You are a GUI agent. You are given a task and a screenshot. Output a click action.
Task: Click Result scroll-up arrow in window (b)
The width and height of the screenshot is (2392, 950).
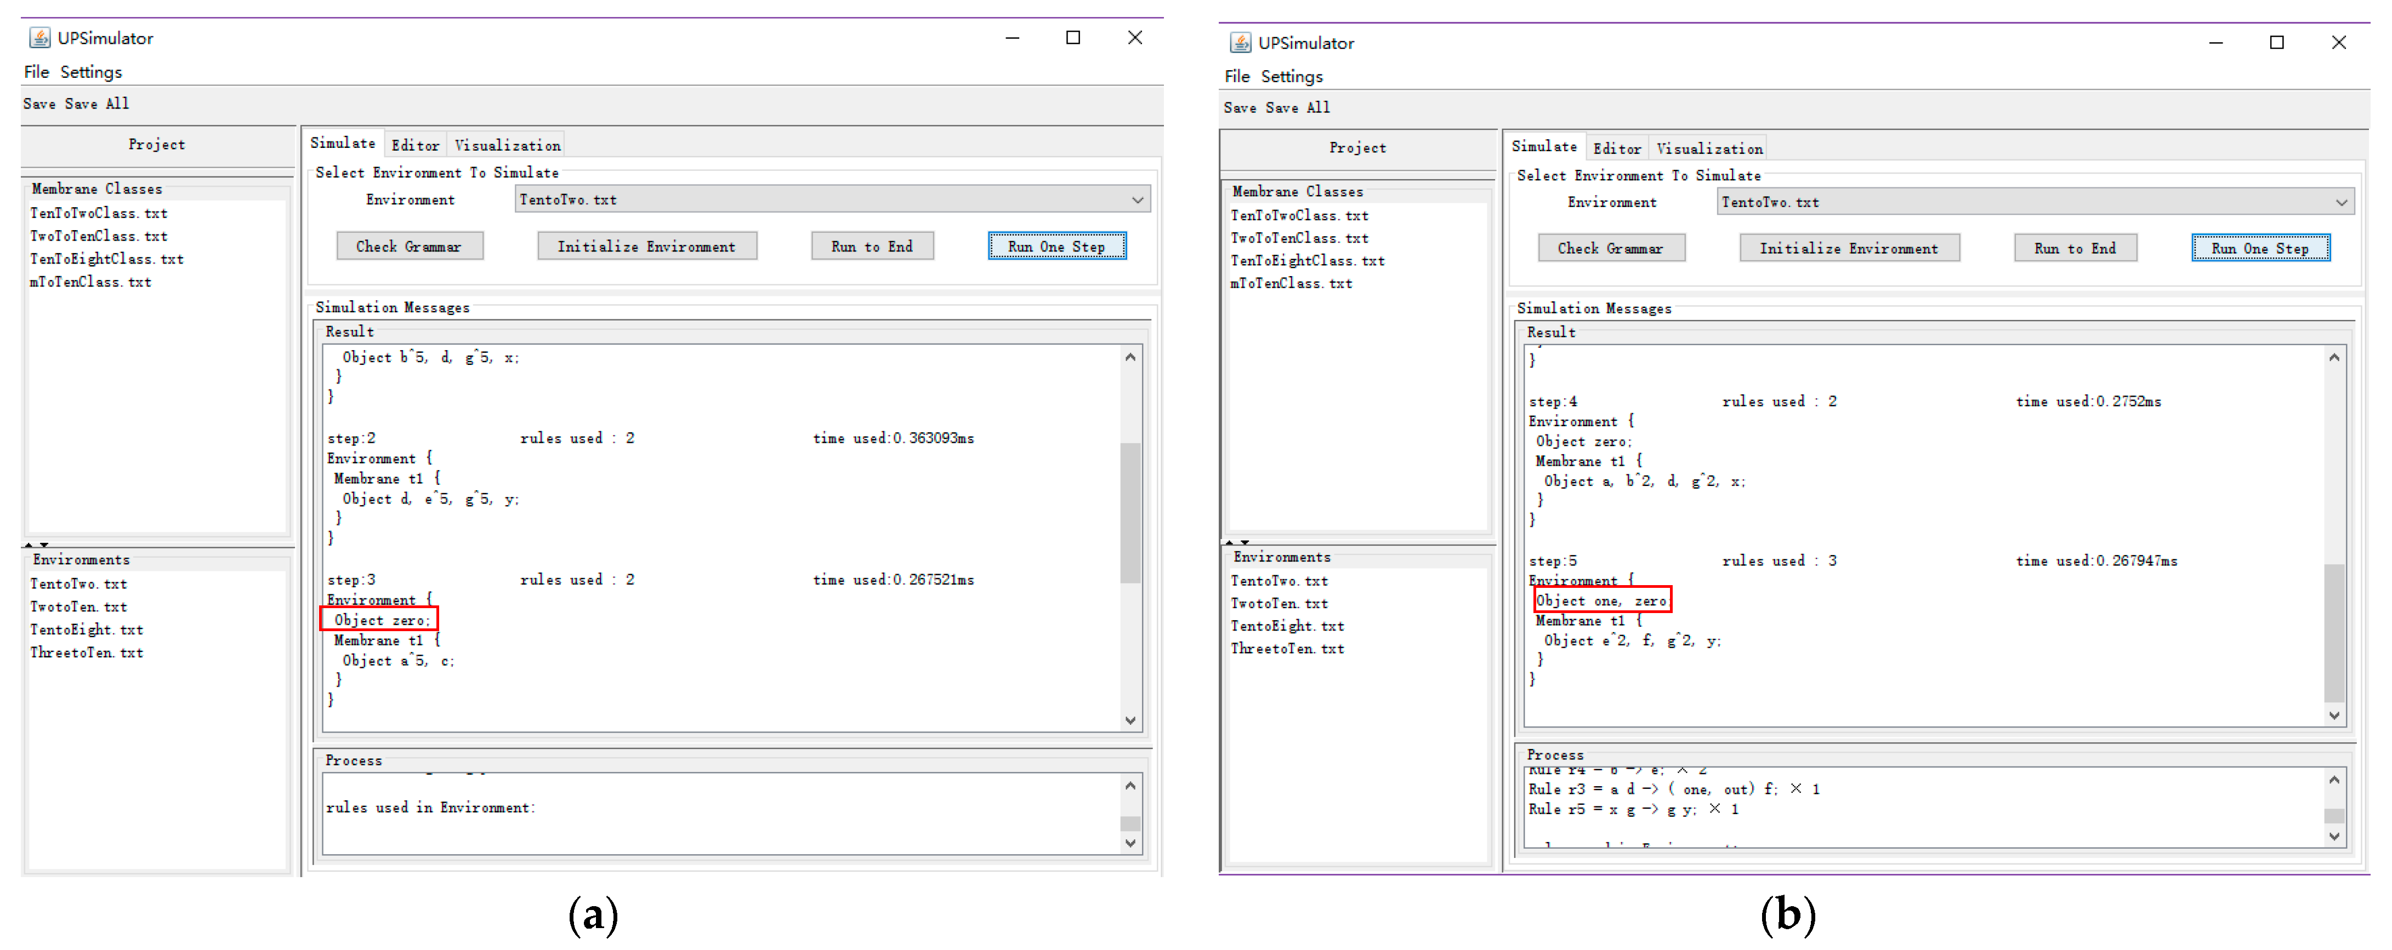[2333, 358]
